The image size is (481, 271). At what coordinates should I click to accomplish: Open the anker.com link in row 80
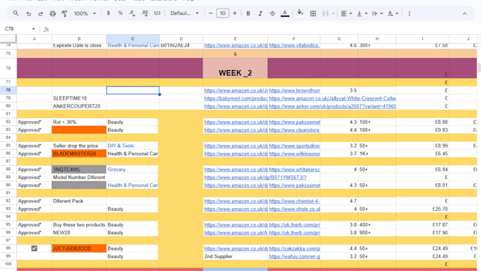coord(332,106)
